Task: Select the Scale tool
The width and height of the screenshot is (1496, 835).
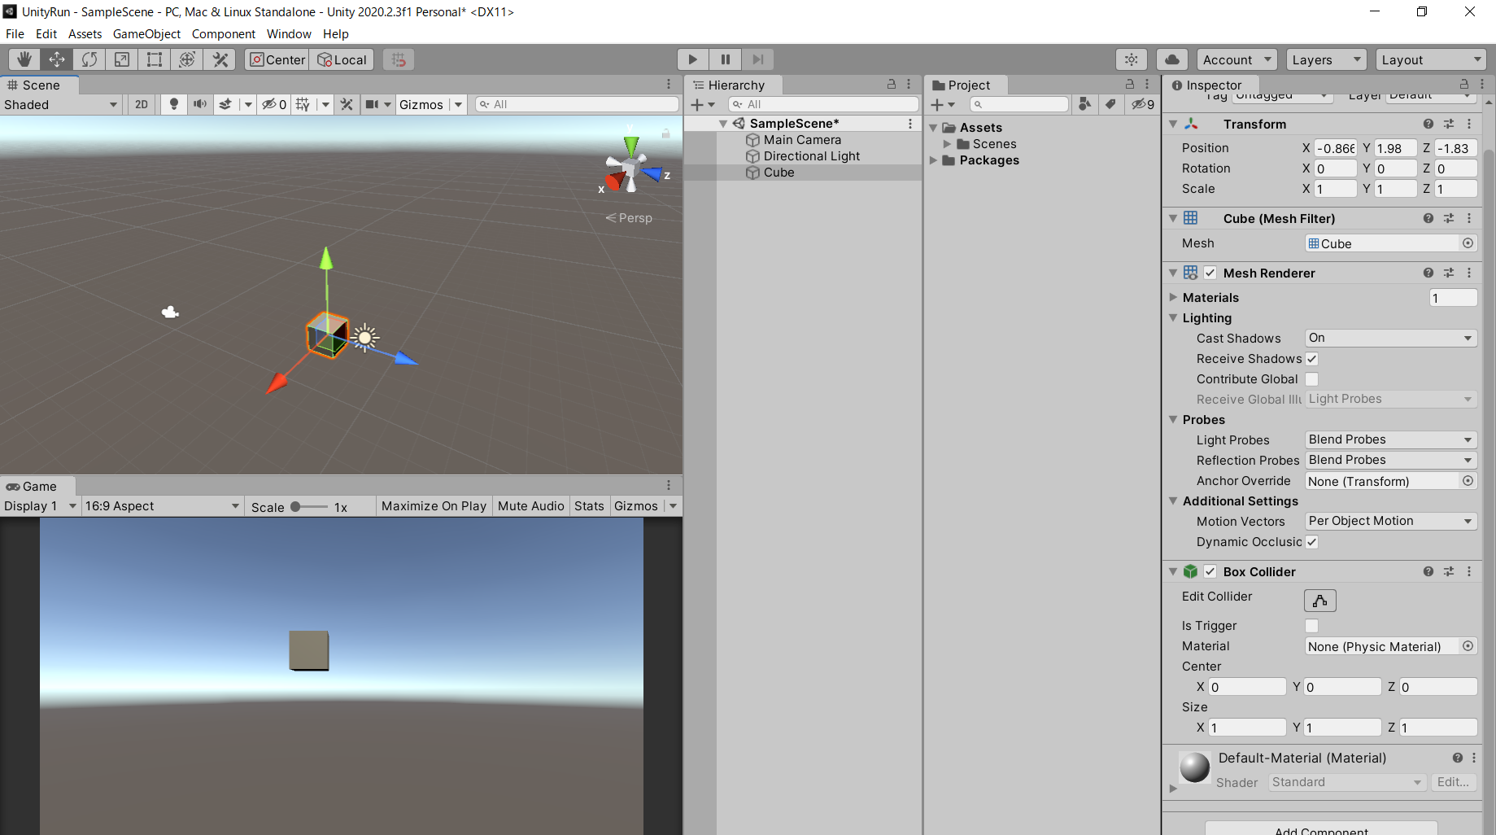Action: tap(122, 59)
